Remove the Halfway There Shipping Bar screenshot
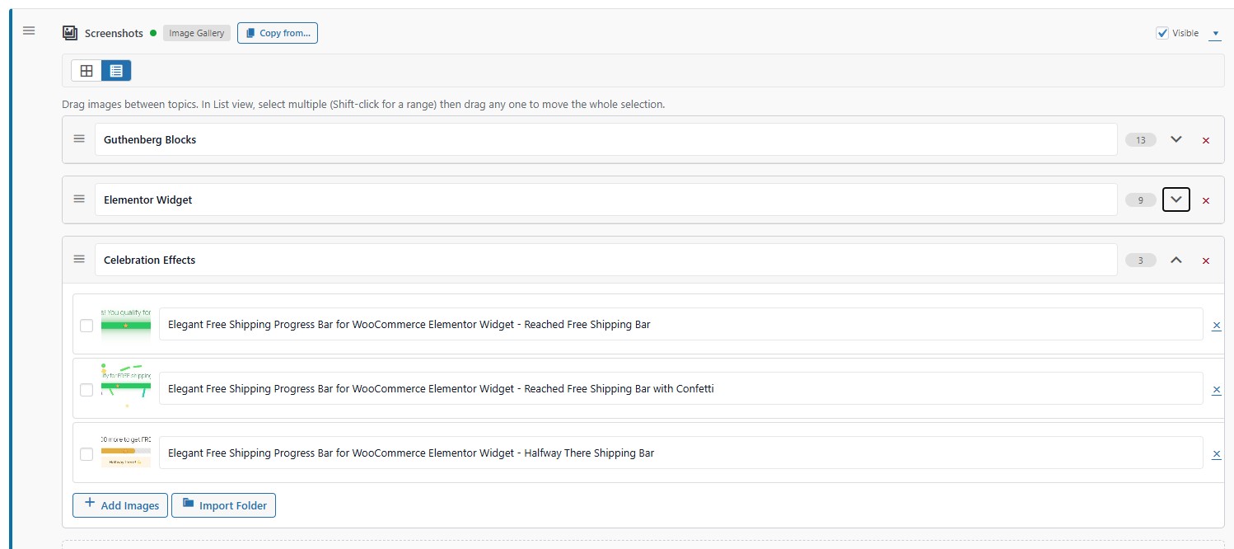Viewport: 1234px width, 549px height. pos(1217,453)
